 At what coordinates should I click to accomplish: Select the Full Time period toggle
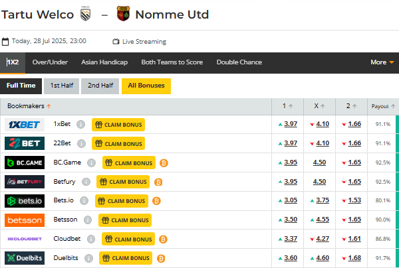click(21, 86)
